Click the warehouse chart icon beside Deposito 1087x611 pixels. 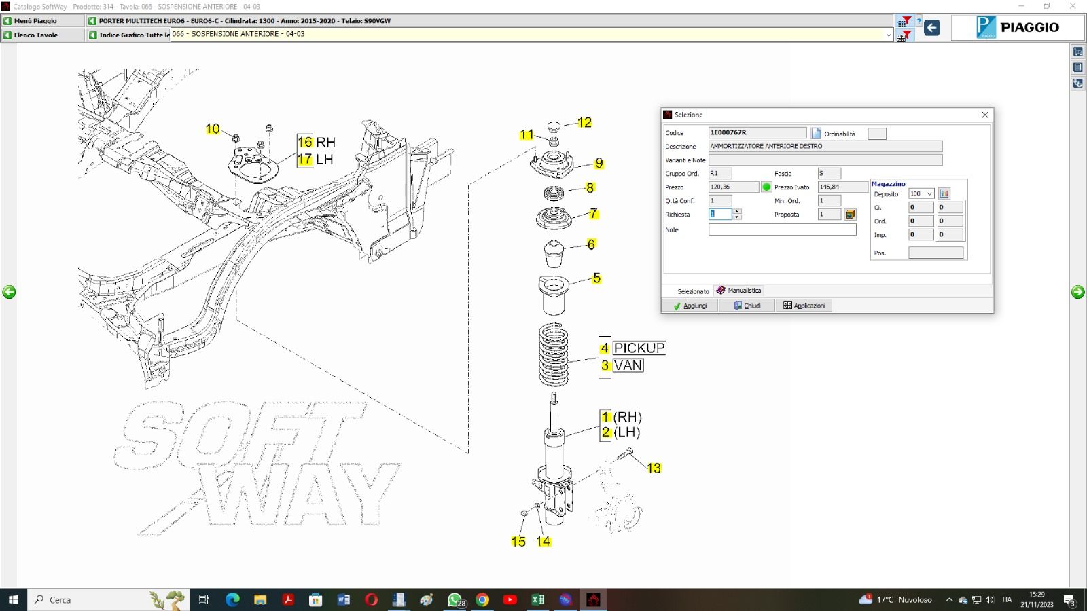(944, 193)
